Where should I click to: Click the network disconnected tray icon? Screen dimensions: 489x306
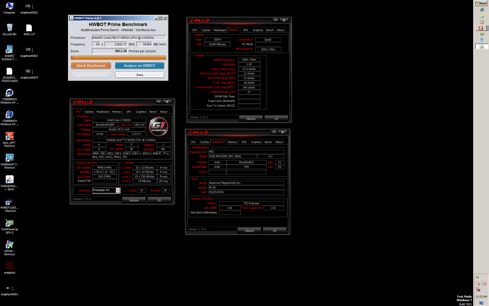tap(478, 290)
